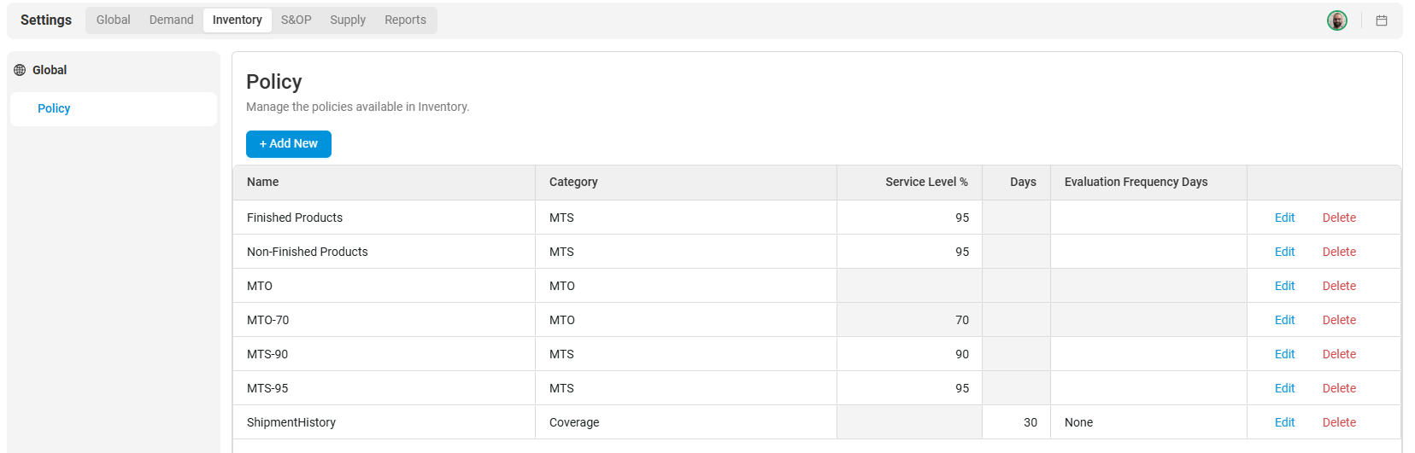This screenshot has width=1415, height=453.
Task: Select the Supply tab
Action: tap(348, 20)
